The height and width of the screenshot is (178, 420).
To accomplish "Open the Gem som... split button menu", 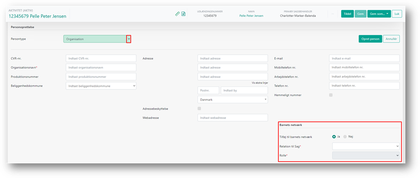I will point(378,14).
